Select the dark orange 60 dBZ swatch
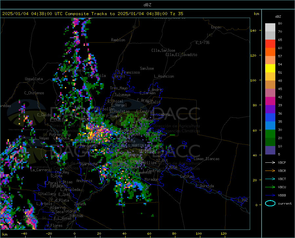 coord(270,52)
